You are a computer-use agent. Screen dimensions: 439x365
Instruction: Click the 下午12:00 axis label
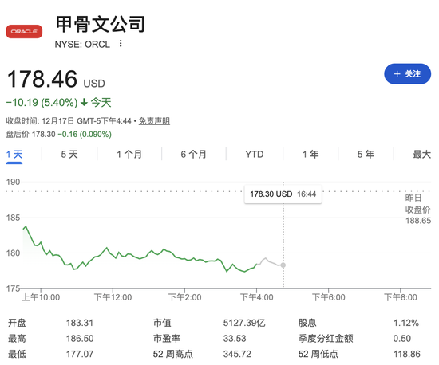tap(113, 297)
